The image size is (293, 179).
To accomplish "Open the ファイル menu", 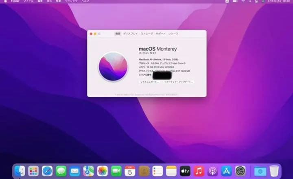I will point(28,1).
